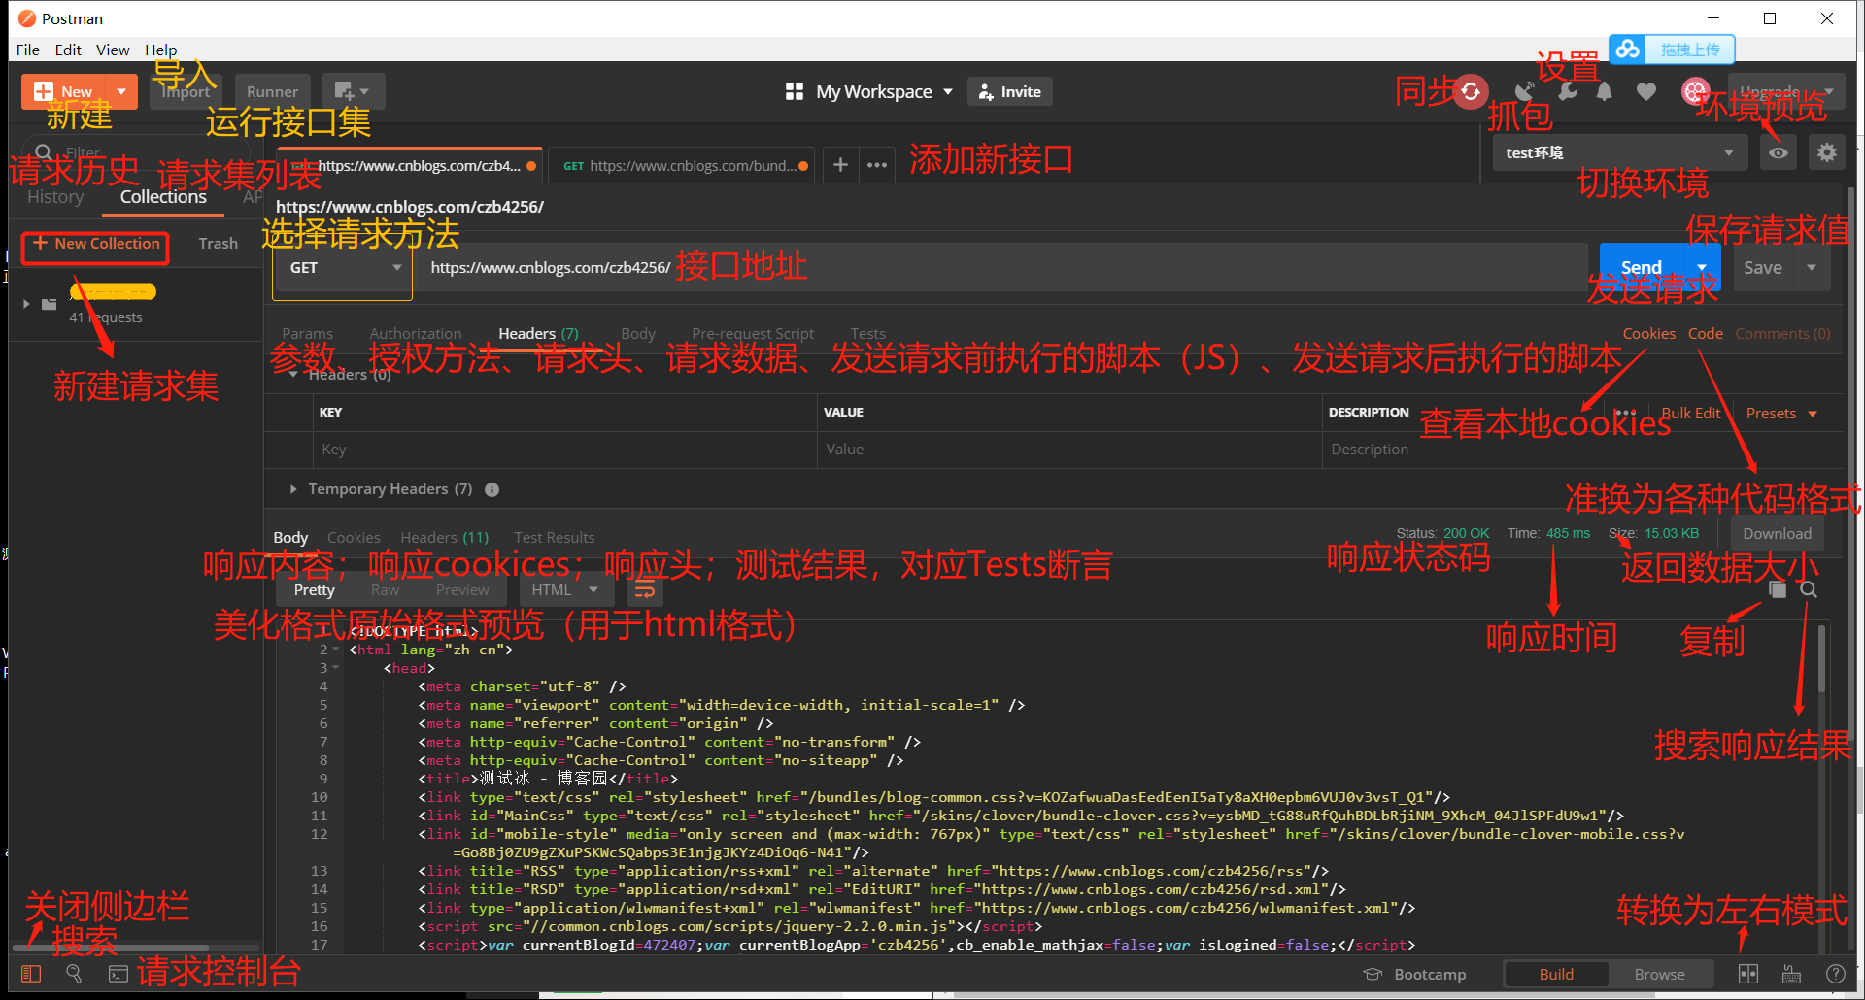Add a new request tab with plus
The height and width of the screenshot is (1000, 1865).
[840, 166]
